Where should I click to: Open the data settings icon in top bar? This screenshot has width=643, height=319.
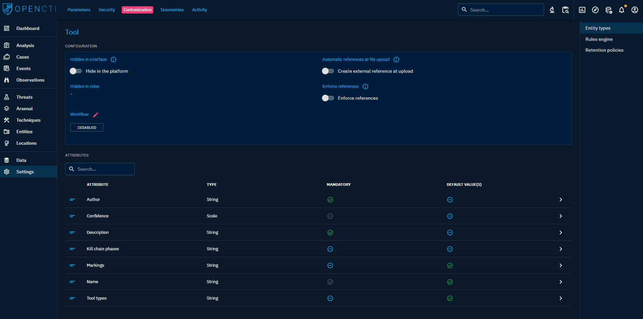click(609, 10)
